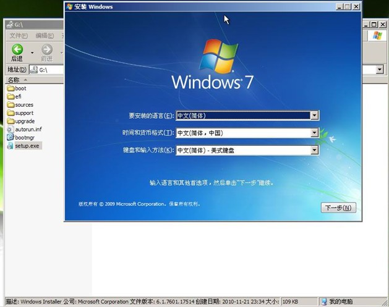Click the file name text autorun.inf

(x=28, y=129)
